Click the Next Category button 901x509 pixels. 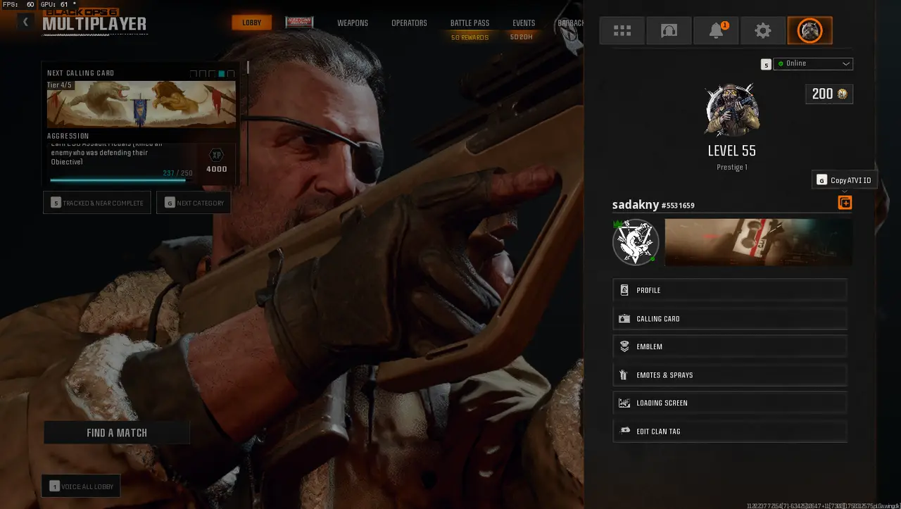point(194,203)
